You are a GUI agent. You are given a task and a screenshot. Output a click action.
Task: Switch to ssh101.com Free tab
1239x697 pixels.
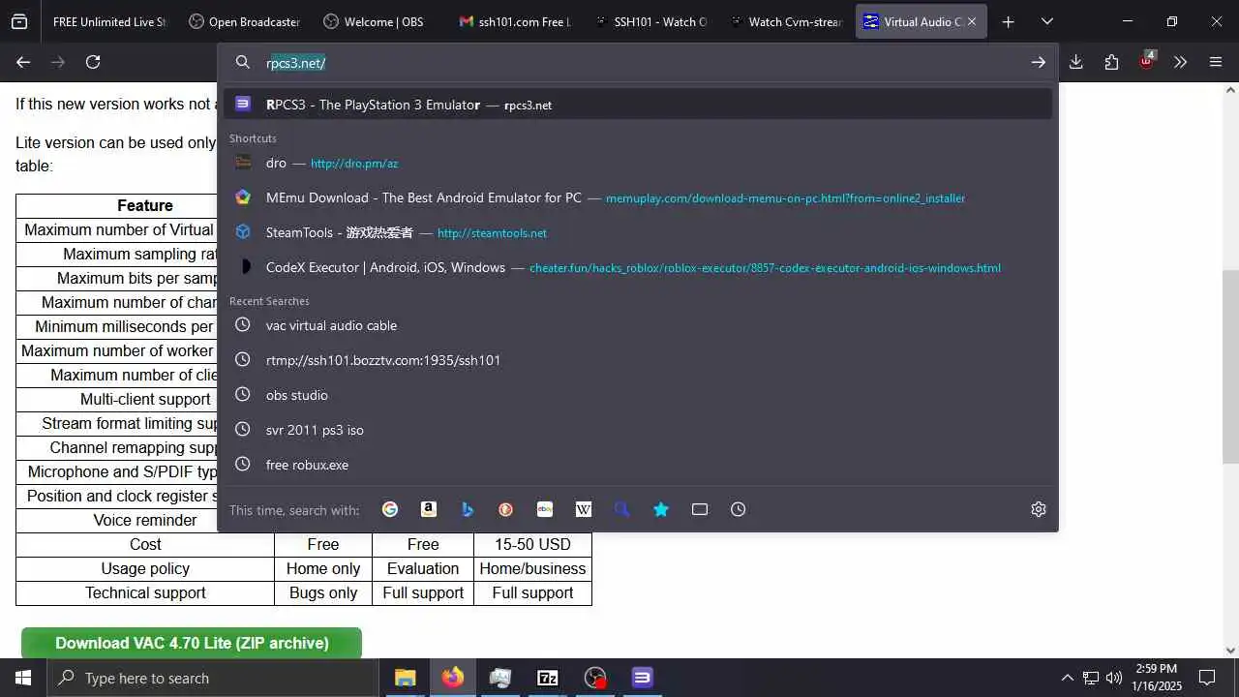(x=515, y=21)
